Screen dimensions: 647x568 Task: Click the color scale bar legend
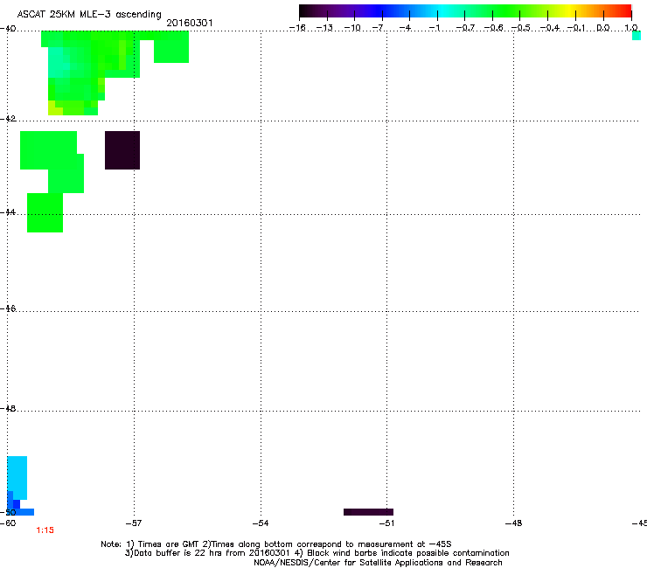click(x=465, y=11)
